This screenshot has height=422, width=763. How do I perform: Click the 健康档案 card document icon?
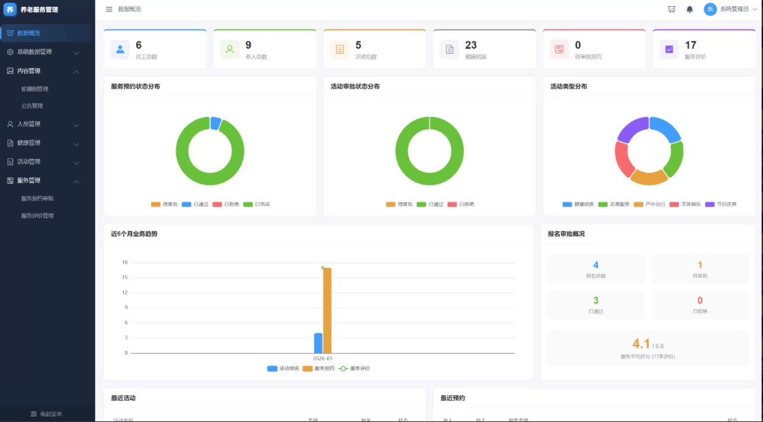tap(450, 49)
